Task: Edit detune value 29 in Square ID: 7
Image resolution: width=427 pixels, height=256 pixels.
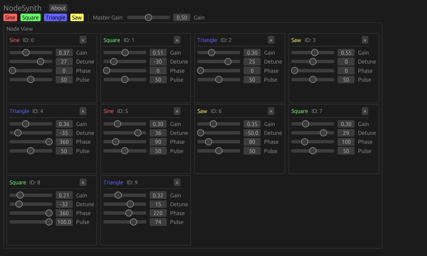Action: (x=346, y=133)
